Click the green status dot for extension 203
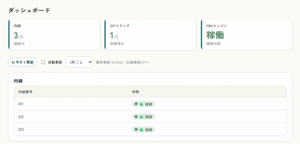The height and width of the screenshot is (144, 300). coord(141,130)
